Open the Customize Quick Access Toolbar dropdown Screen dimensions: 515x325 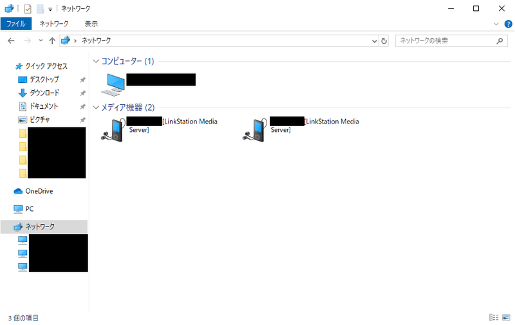(50, 9)
